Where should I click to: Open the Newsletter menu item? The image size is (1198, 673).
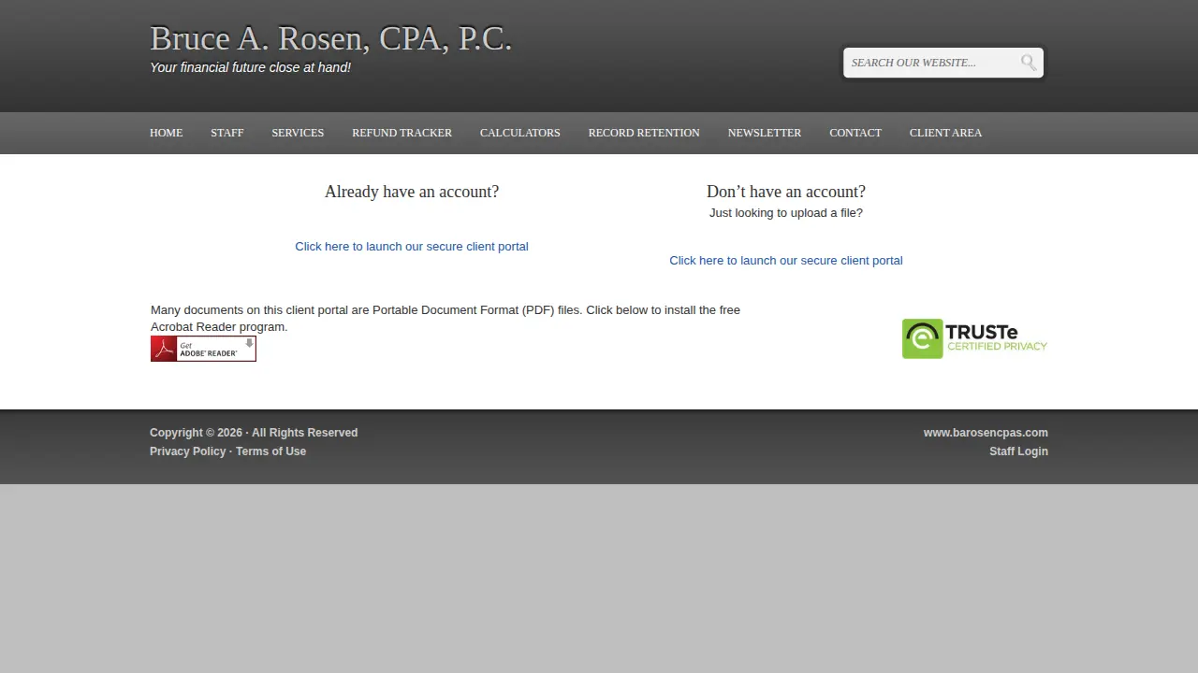pyautogui.click(x=765, y=133)
